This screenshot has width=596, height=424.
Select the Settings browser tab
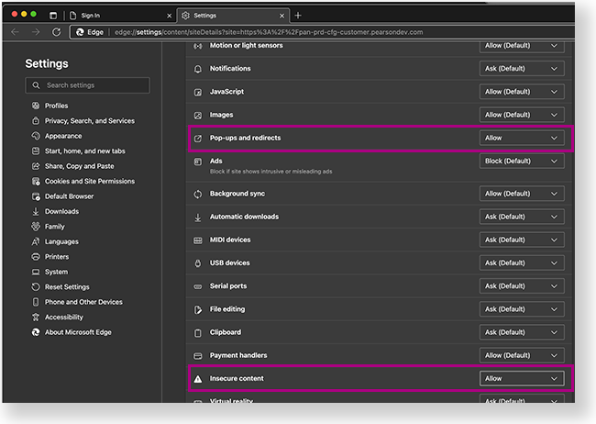point(229,16)
